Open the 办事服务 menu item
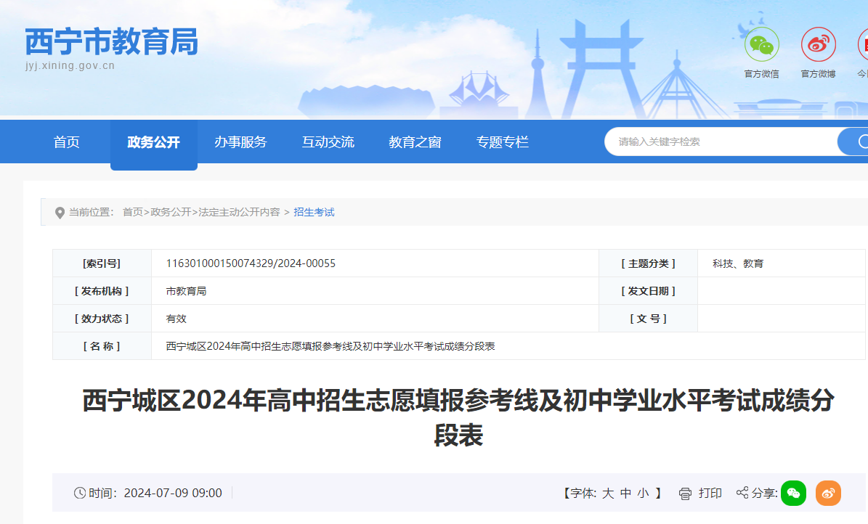The height and width of the screenshot is (524, 868). point(240,142)
